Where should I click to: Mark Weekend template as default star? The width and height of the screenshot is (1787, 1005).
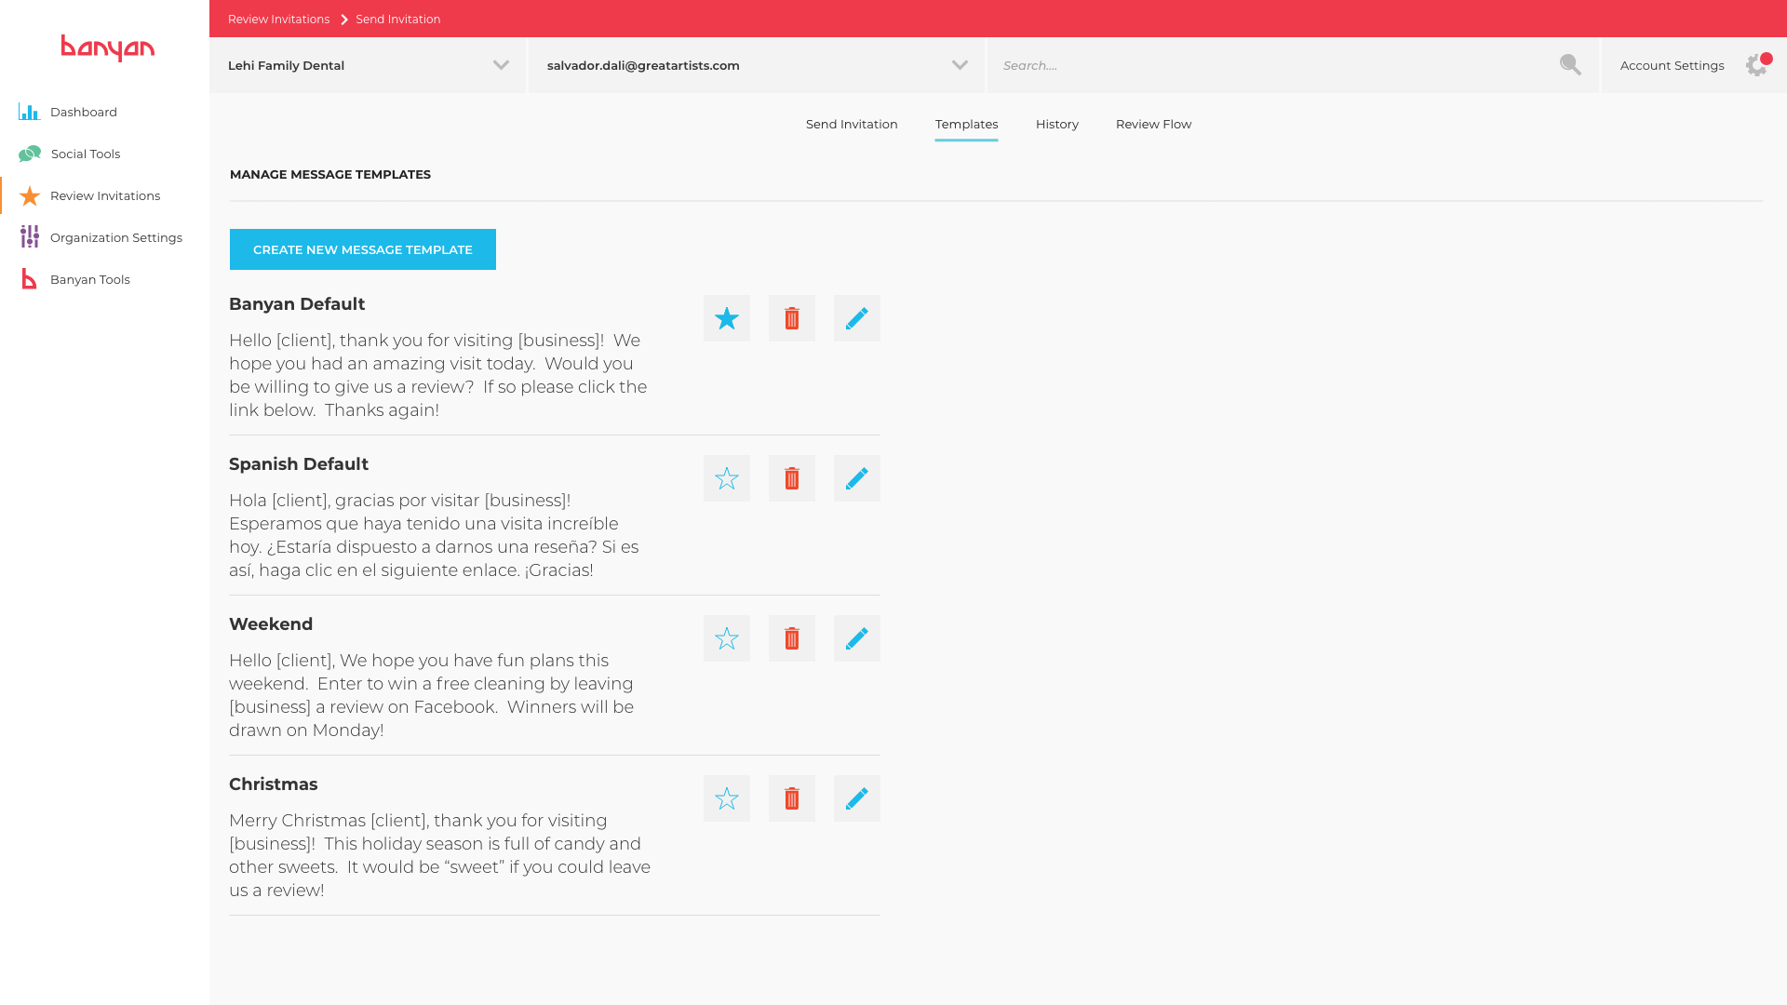point(726,638)
